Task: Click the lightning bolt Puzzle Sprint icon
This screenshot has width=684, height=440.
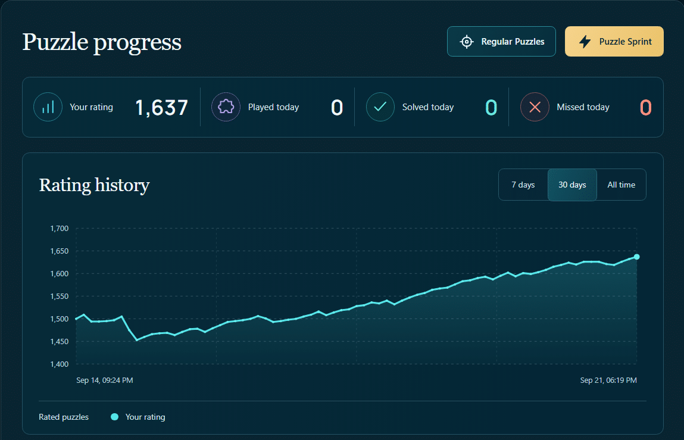Action: pos(585,42)
